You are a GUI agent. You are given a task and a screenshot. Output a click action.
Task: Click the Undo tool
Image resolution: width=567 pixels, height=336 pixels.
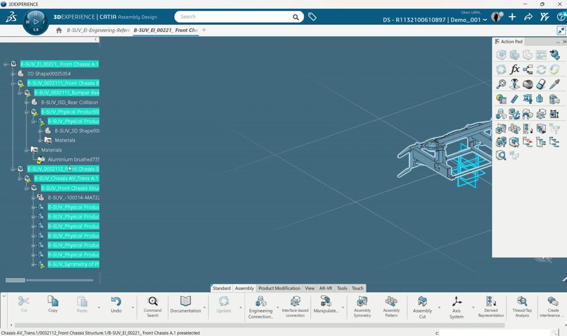[116, 304]
